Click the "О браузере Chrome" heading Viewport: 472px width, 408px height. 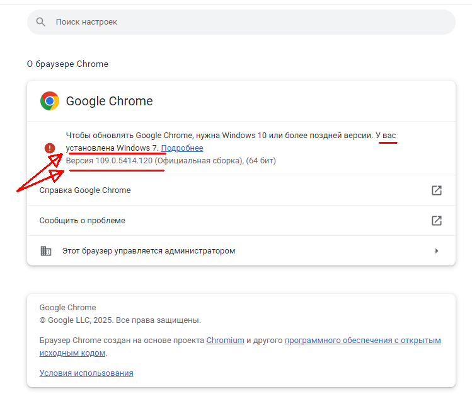67,64
